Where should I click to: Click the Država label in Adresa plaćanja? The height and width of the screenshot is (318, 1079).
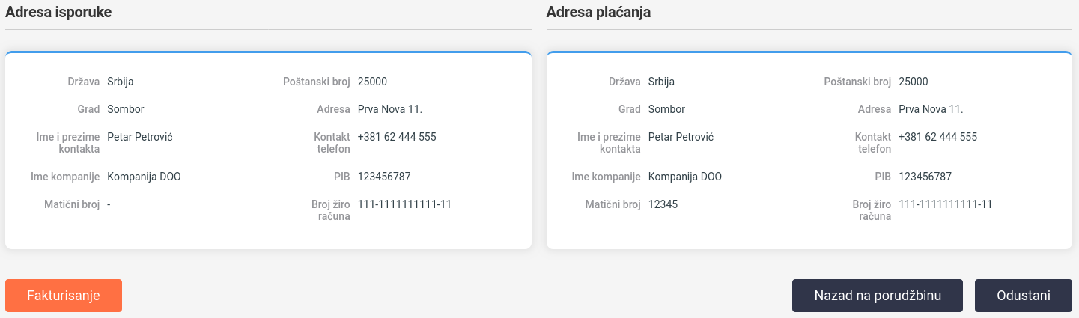(x=624, y=82)
